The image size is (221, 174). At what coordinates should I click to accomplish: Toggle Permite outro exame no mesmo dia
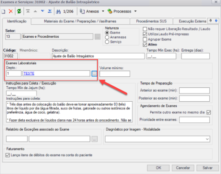[209, 112]
